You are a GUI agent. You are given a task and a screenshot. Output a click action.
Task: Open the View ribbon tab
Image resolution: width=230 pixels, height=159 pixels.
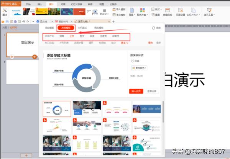point(102,4)
